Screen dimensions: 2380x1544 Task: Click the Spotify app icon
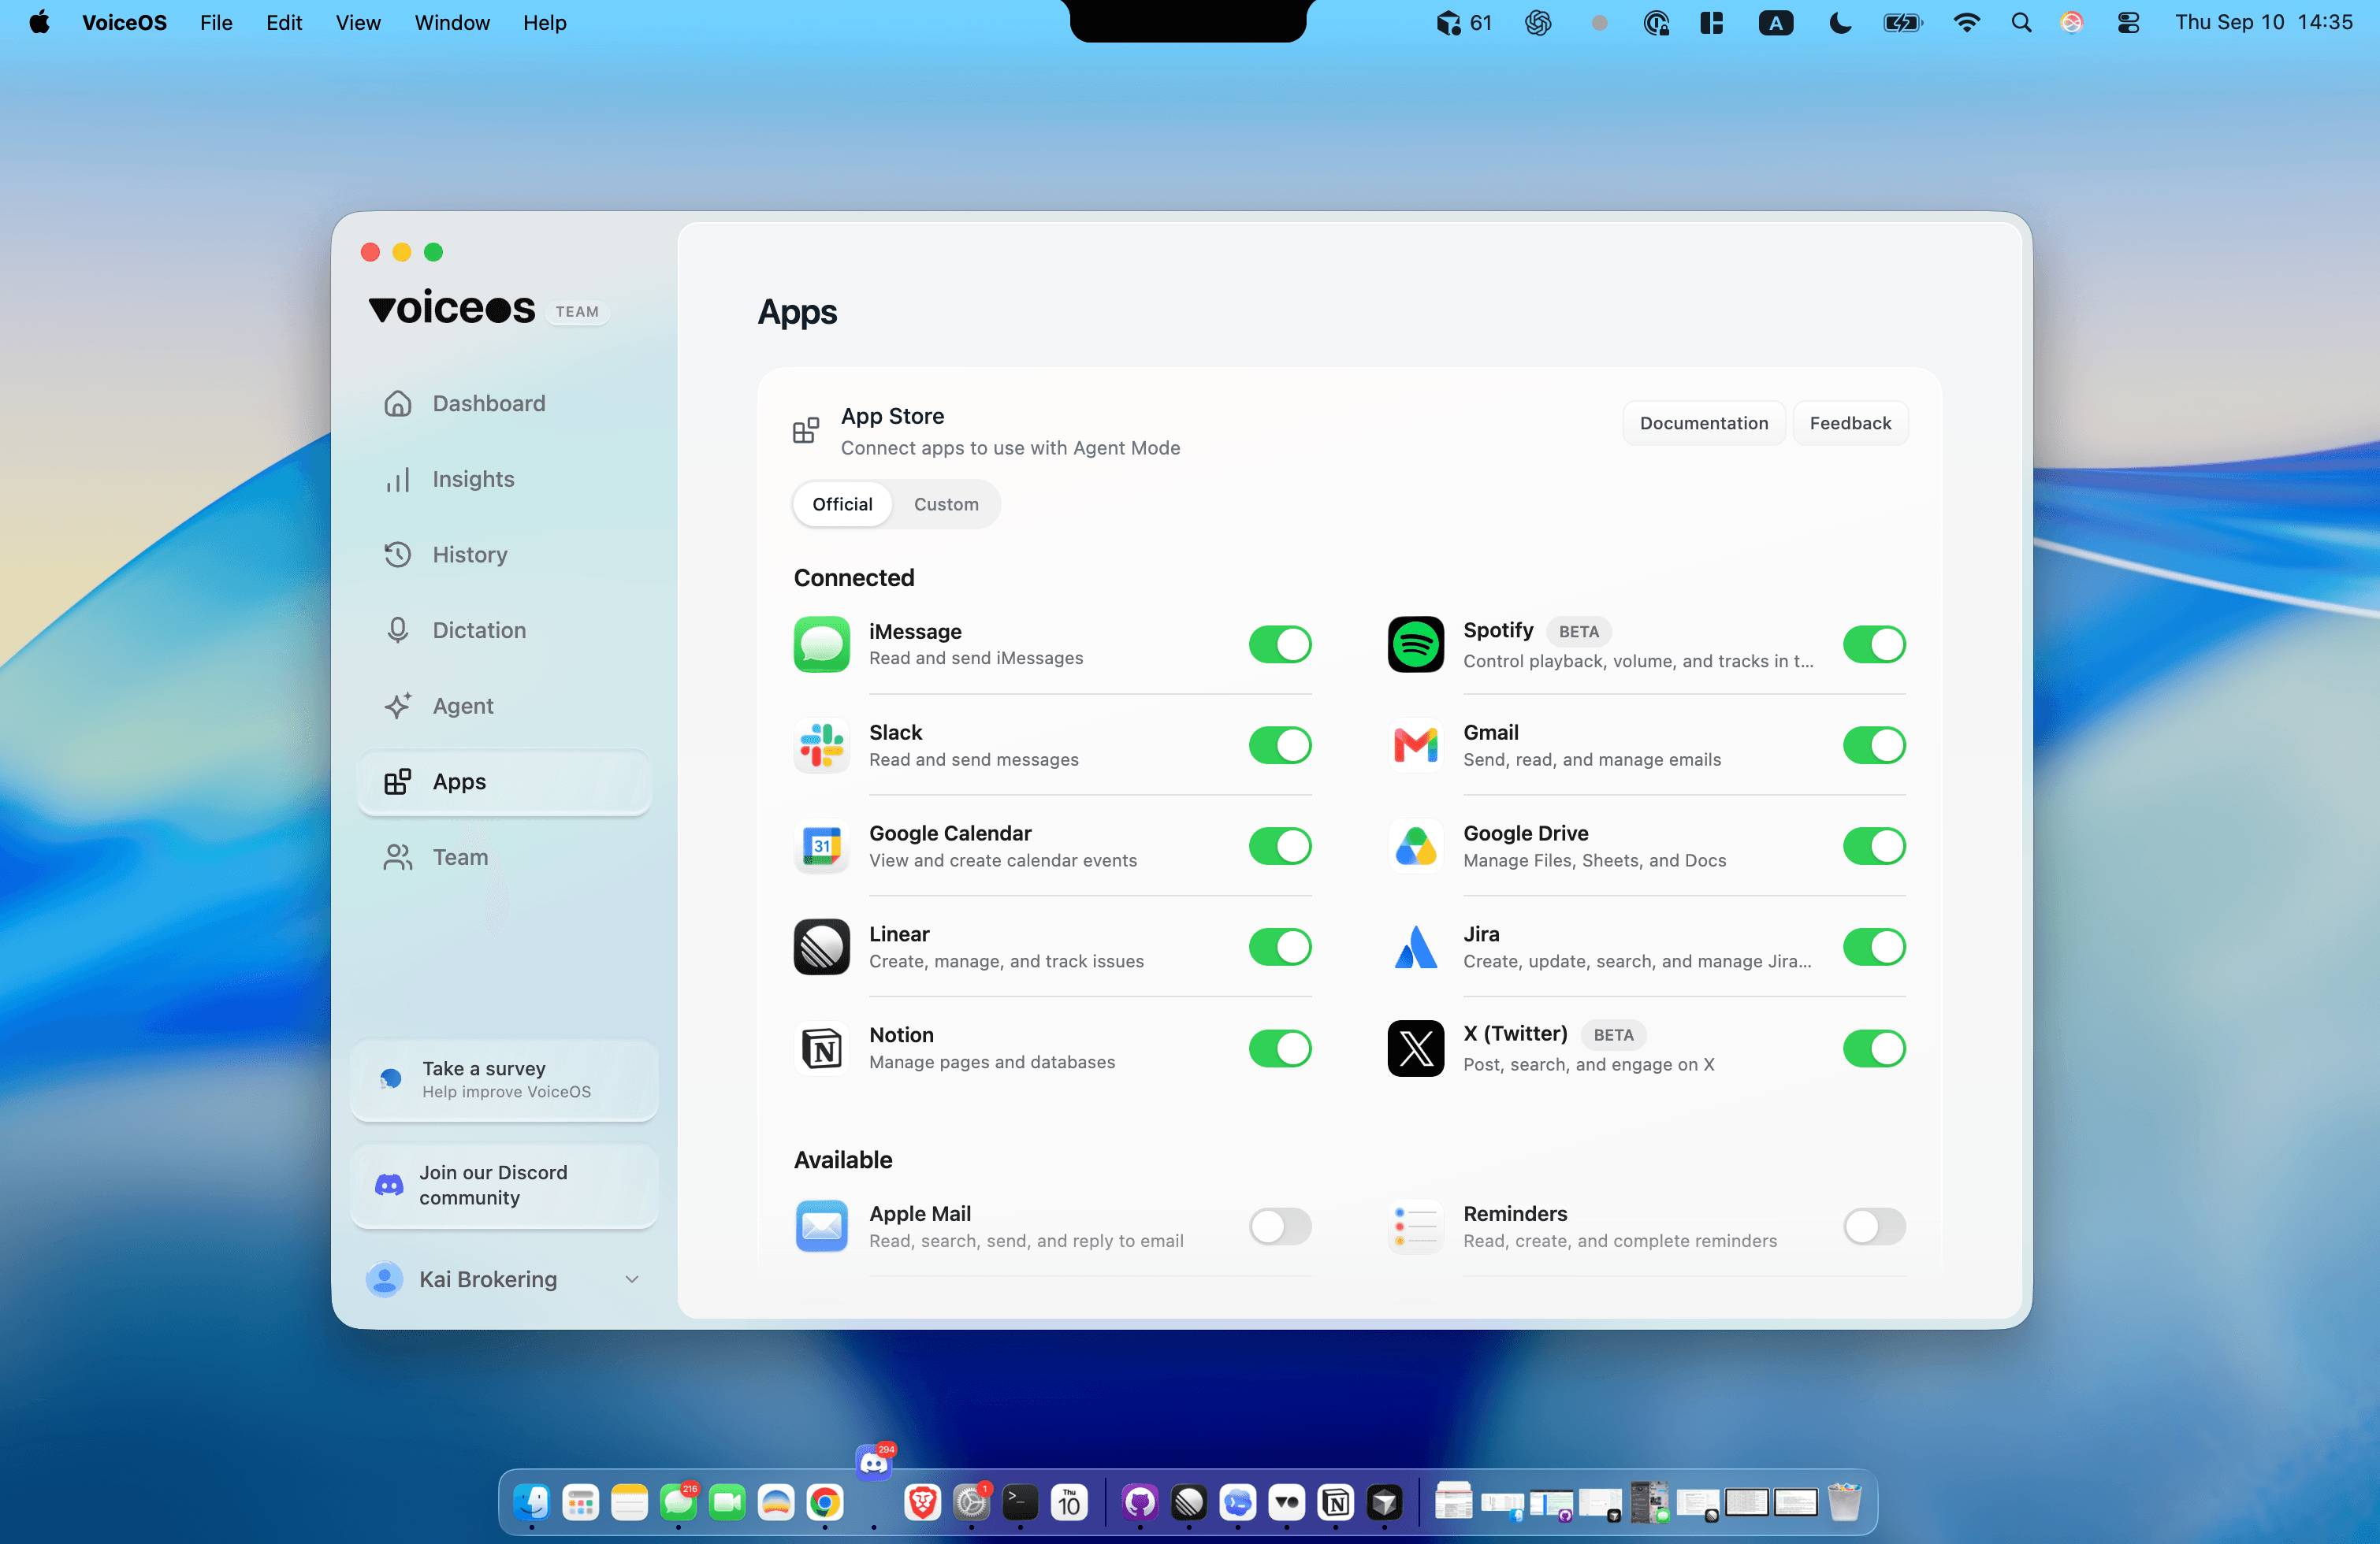pos(1415,644)
